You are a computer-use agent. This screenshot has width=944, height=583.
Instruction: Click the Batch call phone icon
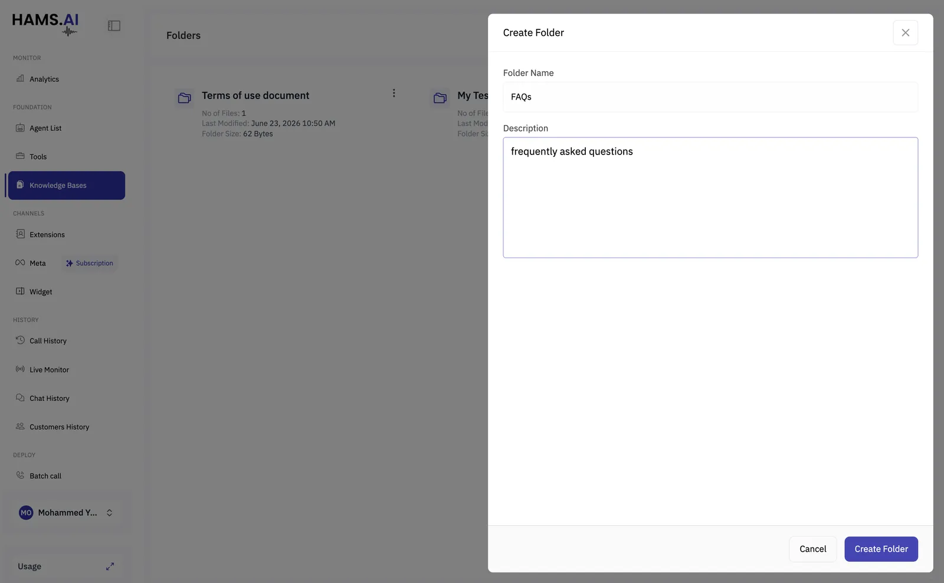(20, 475)
